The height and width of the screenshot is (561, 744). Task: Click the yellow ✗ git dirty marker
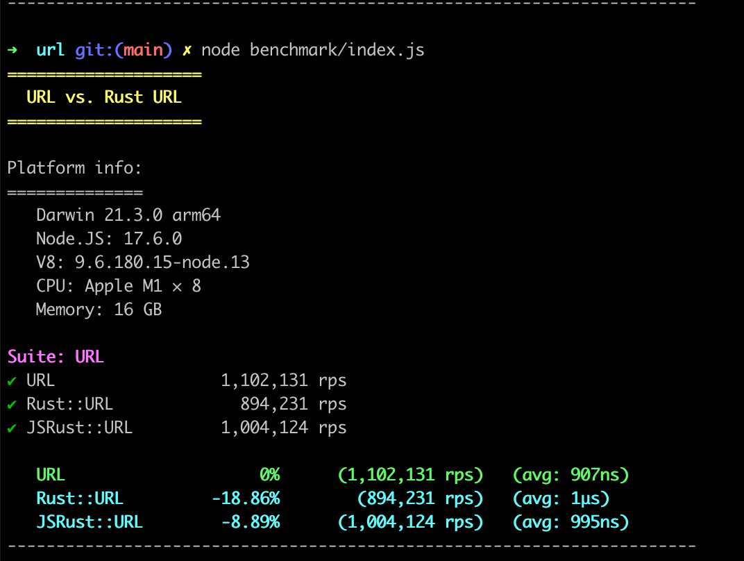187,50
